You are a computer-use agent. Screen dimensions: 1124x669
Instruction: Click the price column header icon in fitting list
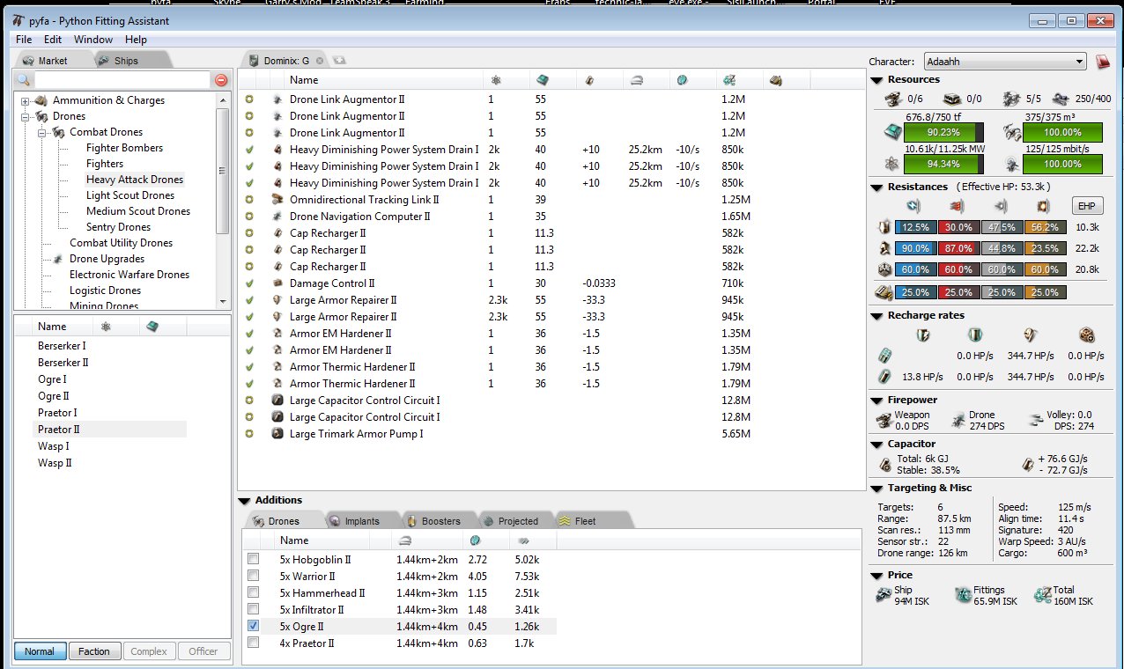tap(728, 80)
